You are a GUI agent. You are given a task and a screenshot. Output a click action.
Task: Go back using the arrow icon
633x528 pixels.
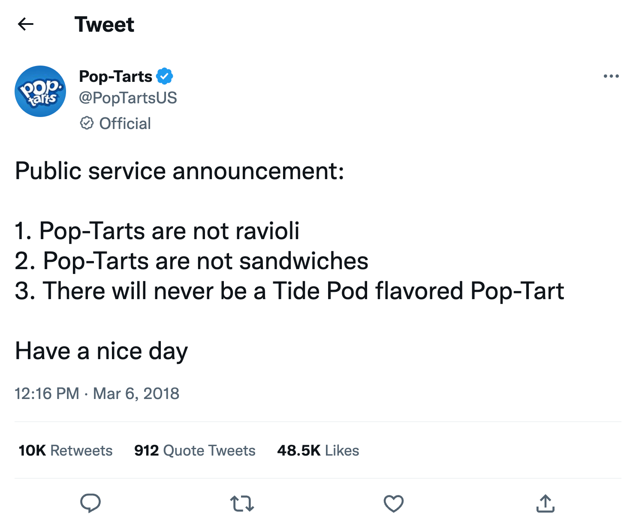(x=26, y=24)
